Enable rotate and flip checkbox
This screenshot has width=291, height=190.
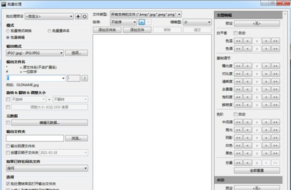(x=8, y=99)
